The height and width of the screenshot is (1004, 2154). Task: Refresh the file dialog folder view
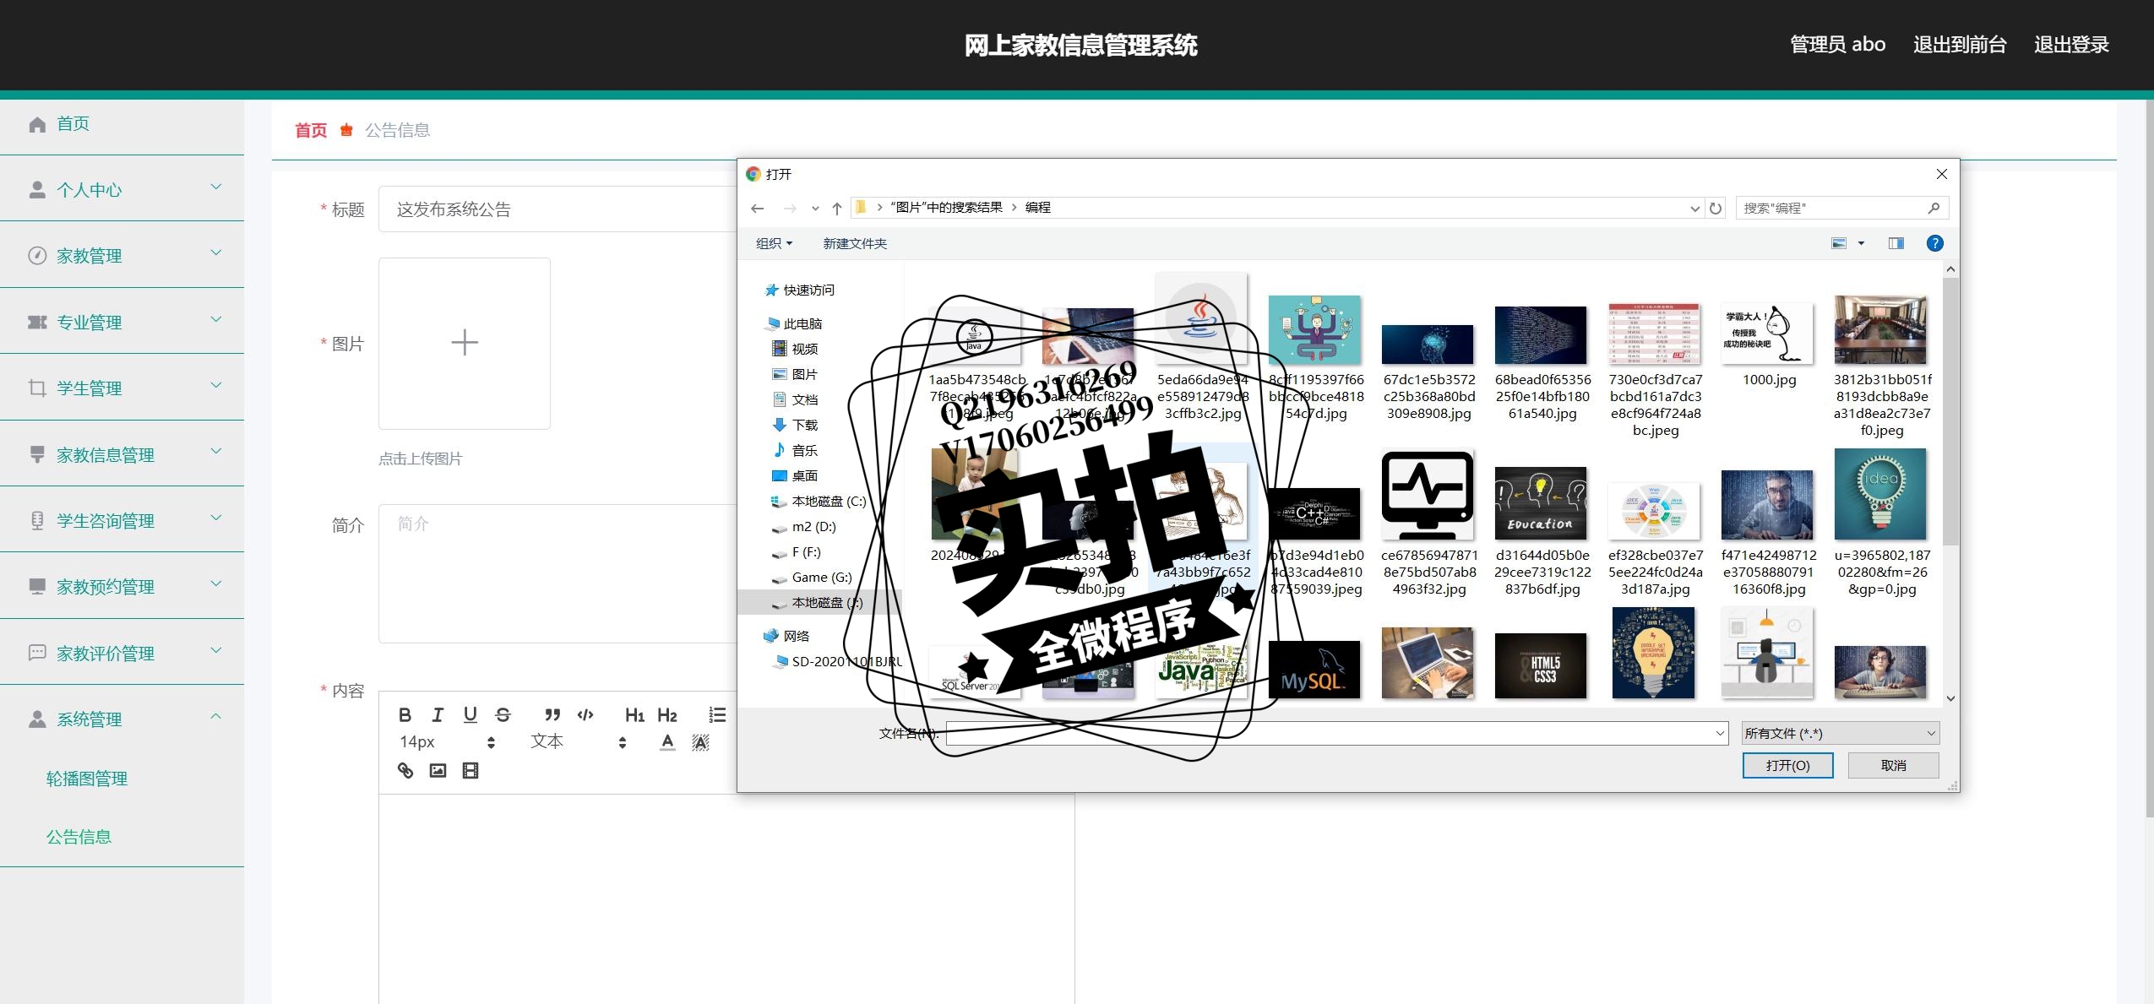pos(1715,208)
